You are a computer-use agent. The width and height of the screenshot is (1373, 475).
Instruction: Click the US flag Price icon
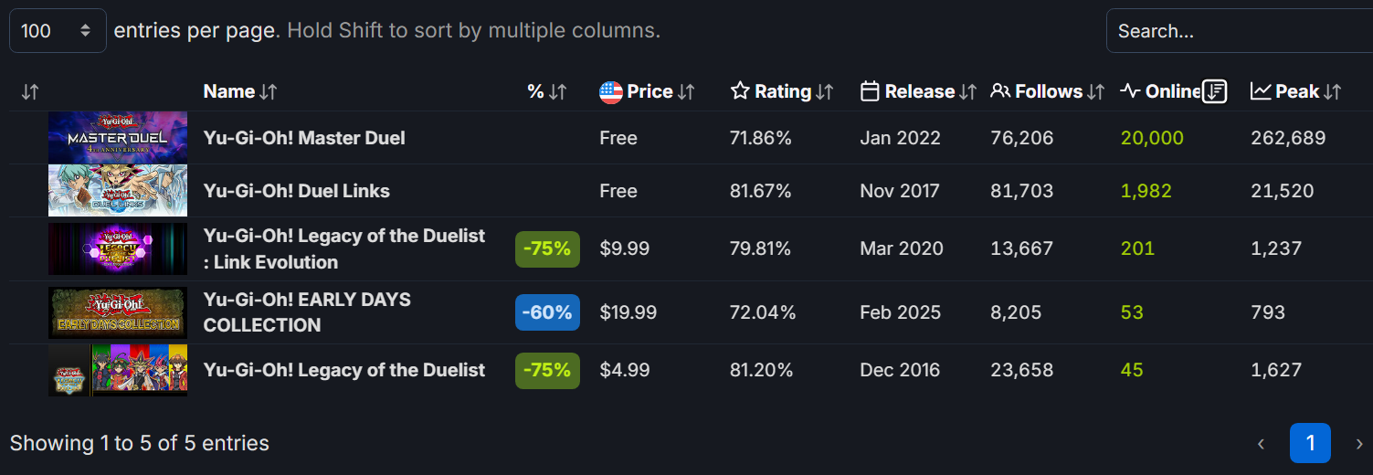point(610,91)
